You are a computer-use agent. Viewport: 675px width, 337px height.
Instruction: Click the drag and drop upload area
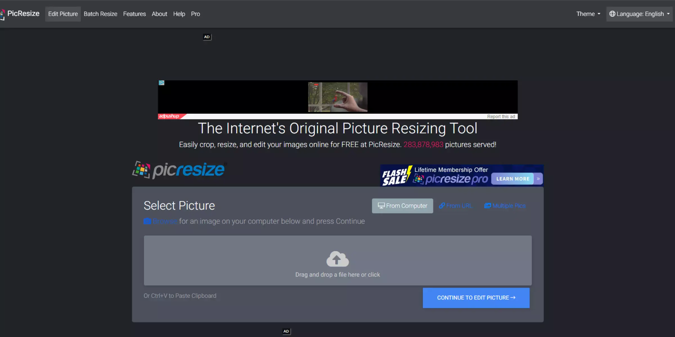pos(337,260)
